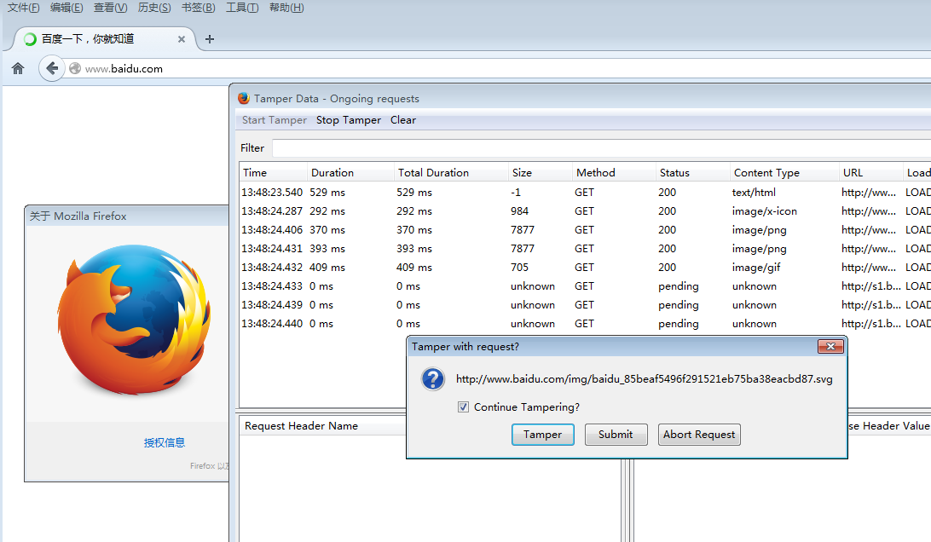931x542 pixels.
Task: Click the globe site identity icon in address bar
Action: (x=75, y=67)
